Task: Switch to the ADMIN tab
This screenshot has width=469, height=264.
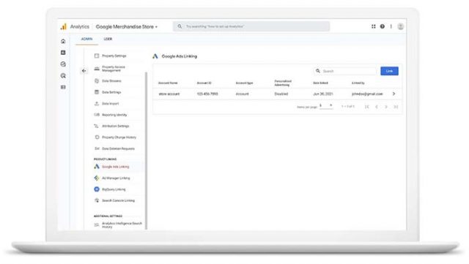Action: pos(86,39)
